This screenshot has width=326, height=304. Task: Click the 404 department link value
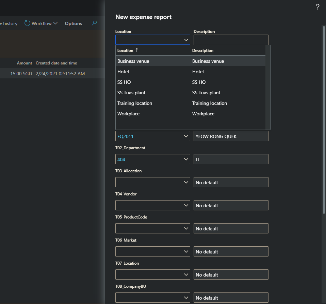121,159
